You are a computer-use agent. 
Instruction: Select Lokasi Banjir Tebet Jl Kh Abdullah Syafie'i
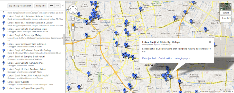click(x=28, y=75)
